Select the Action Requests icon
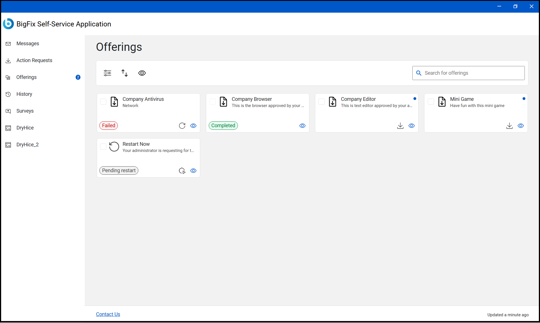Viewport: 540px width, 323px height. (x=8, y=60)
